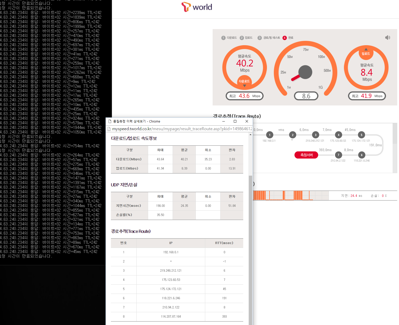Screen dimensions: 399x325
Task: Click the popup address bar URL
Action: [x=182, y=129]
